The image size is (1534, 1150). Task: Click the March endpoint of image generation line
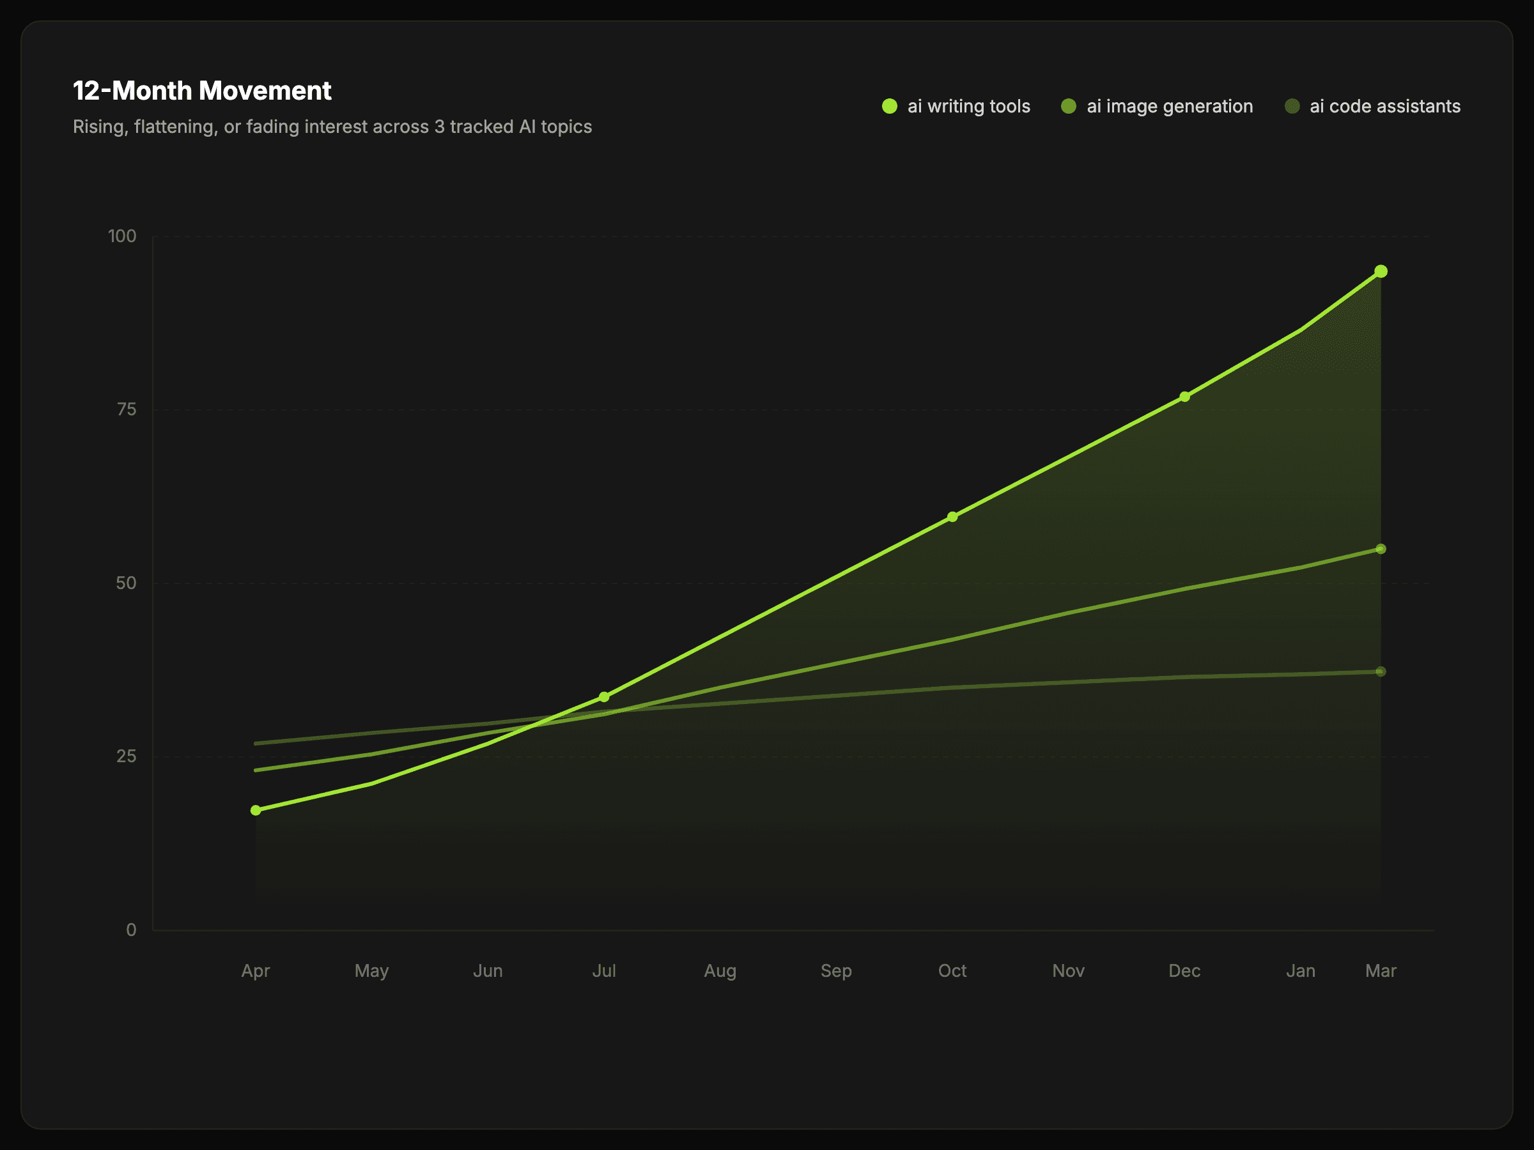click(x=1381, y=549)
